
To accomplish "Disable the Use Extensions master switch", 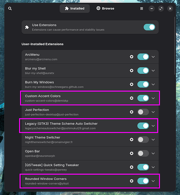I will [149, 27].
